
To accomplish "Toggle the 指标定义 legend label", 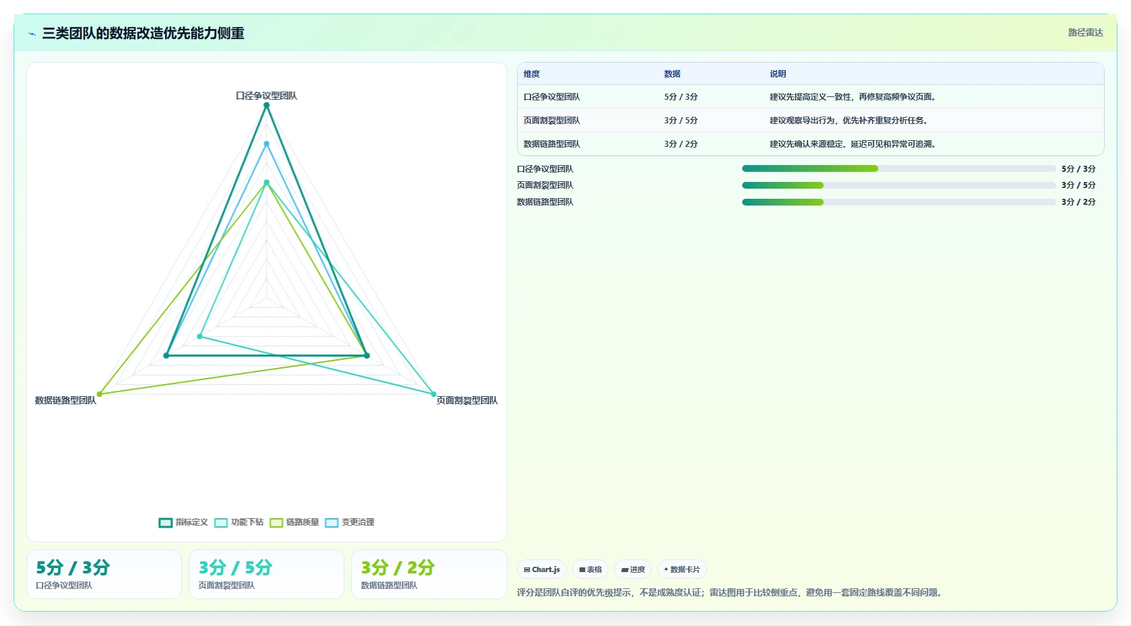I will click(x=192, y=522).
